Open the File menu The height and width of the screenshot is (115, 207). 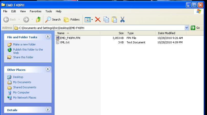click(5, 11)
